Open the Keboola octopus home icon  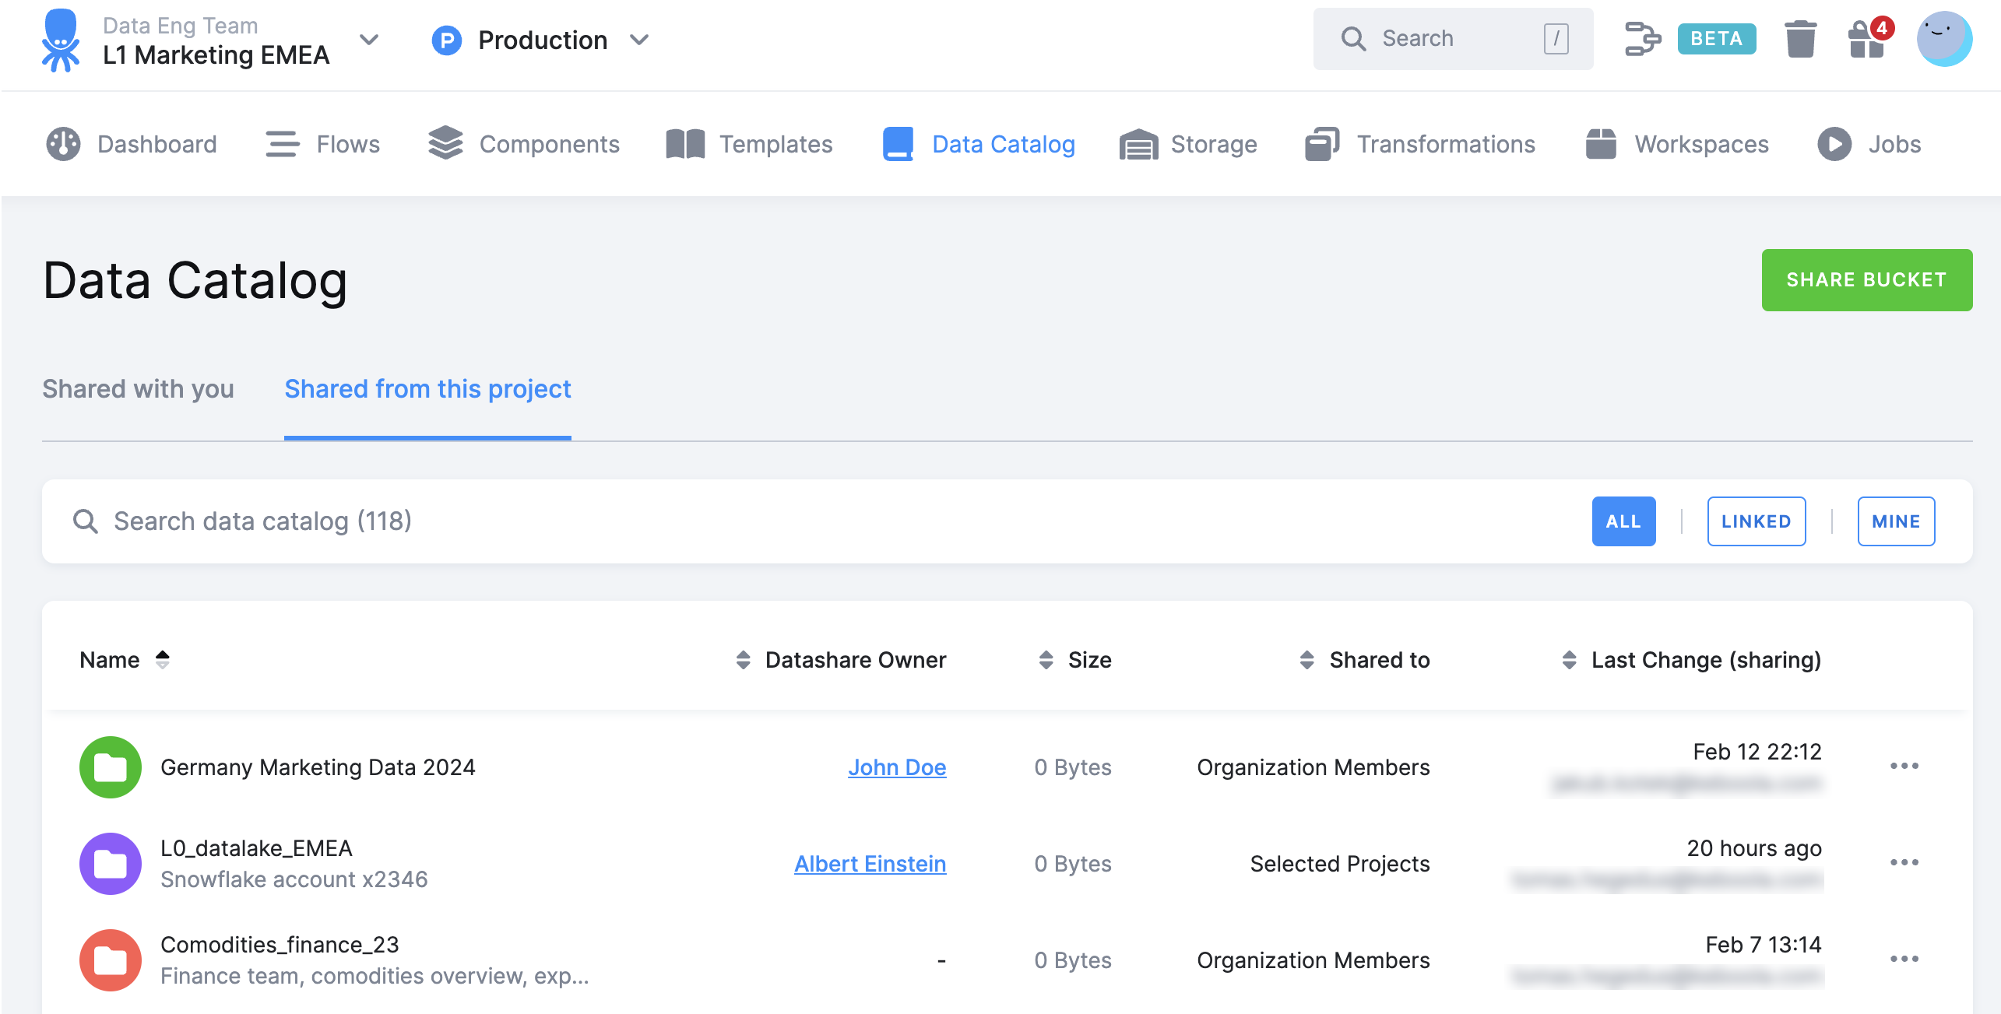pos(62,42)
